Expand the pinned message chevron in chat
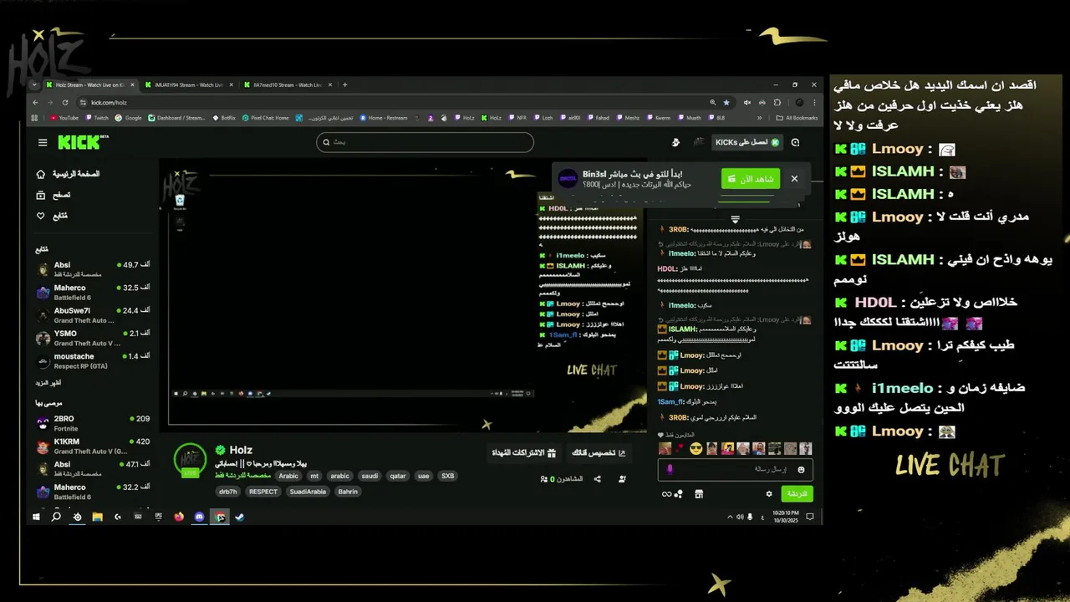 pyautogui.click(x=735, y=219)
